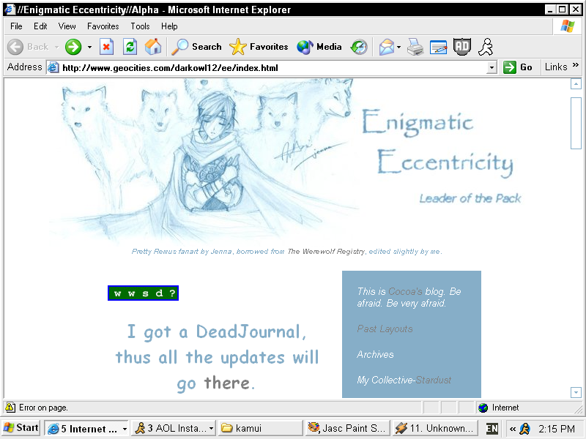The image size is (586, 439).
Task: Open the Favorites menu
Action: [x=103, y=26]
